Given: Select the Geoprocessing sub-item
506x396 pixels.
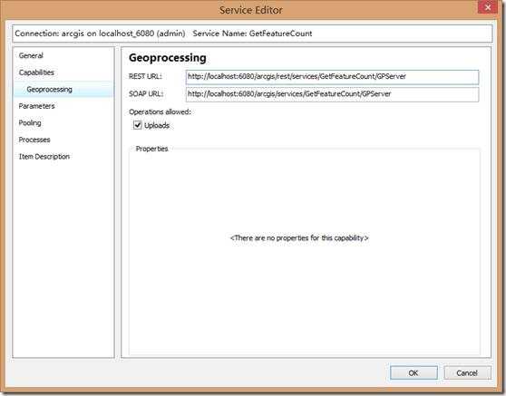Looking at the screenshot, I should pos(49,90).
